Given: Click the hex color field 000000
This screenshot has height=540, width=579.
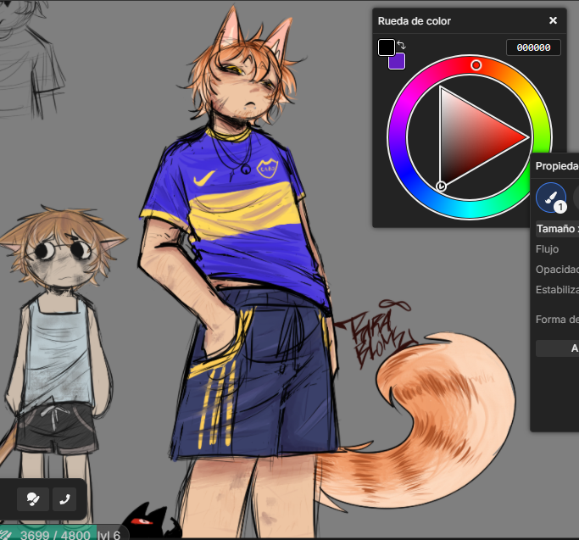Looking at the screenshot, I should pyautogui.click(x=533, y=47).
